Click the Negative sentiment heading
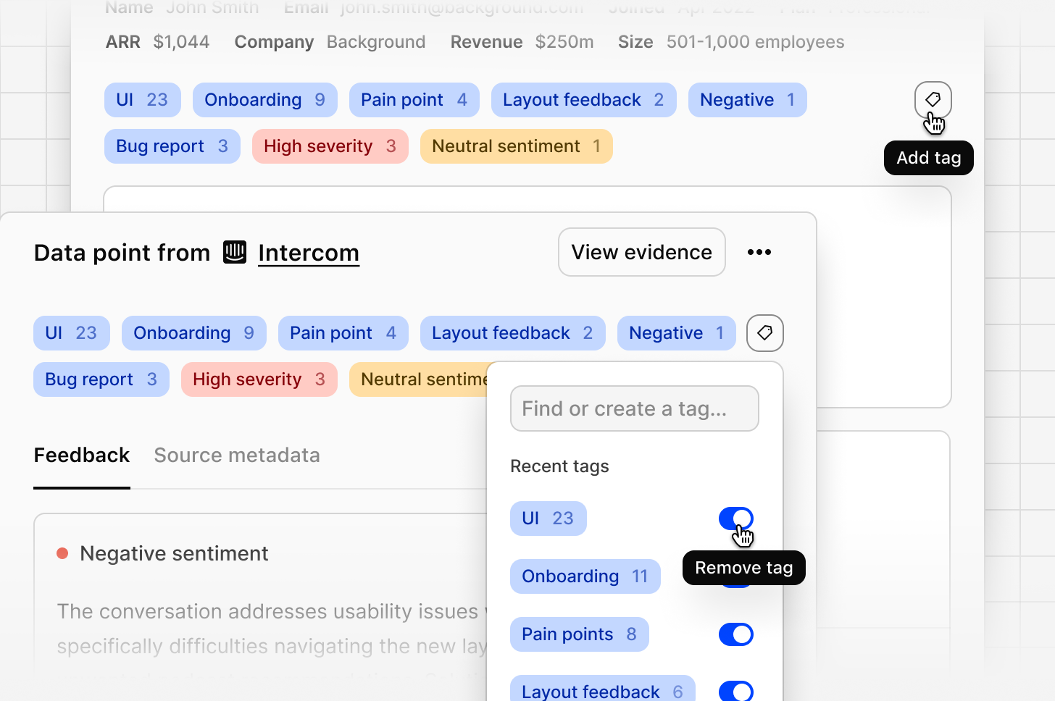The height and width of the screenshot is (701, 1055). pos(174,553)
